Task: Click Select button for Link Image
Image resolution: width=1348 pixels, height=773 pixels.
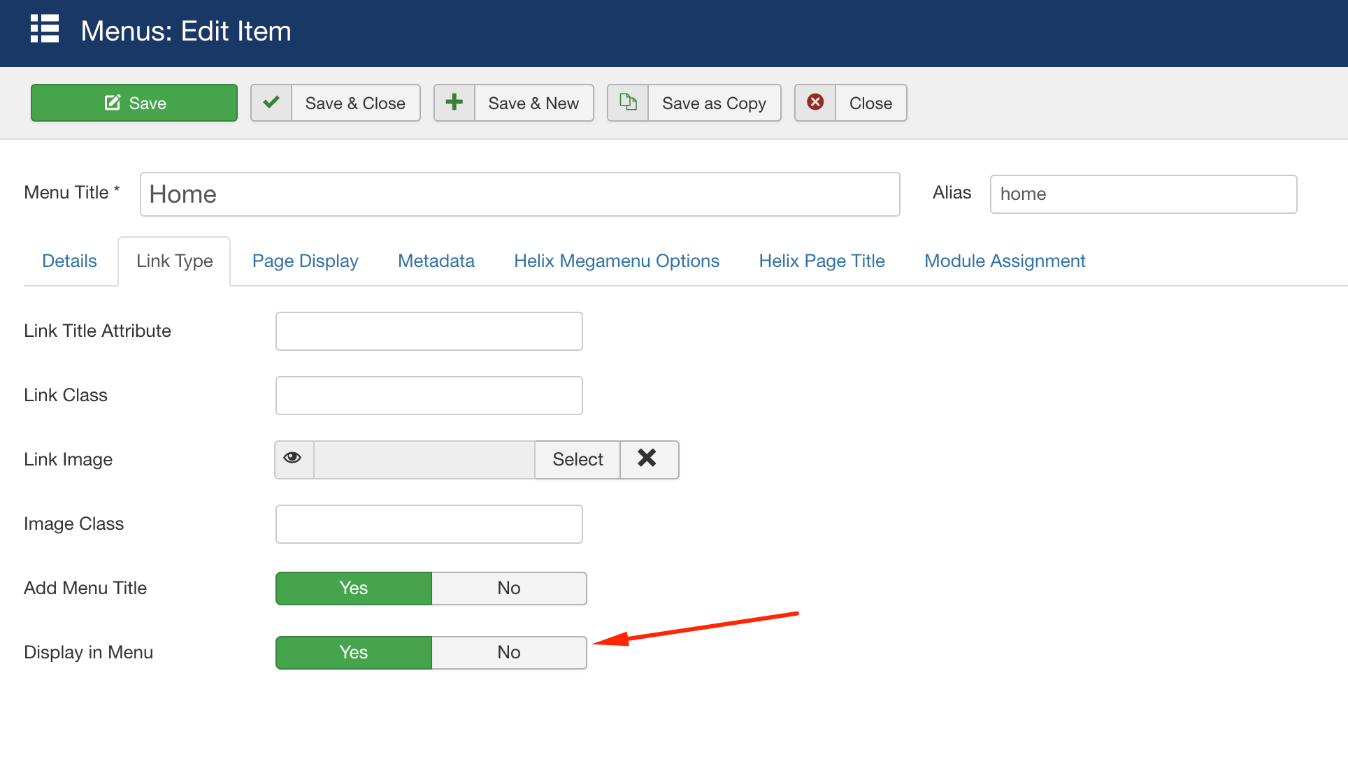Action: point(577,459)
